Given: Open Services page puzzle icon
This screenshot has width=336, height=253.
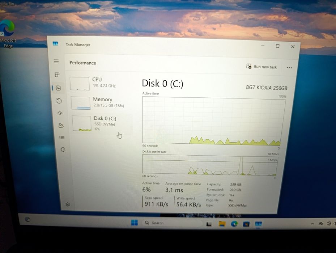Looking at the screenshot, I should pos(63,149).
